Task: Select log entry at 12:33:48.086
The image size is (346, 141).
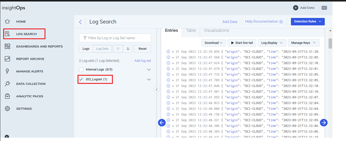Action: pos(243,109)
